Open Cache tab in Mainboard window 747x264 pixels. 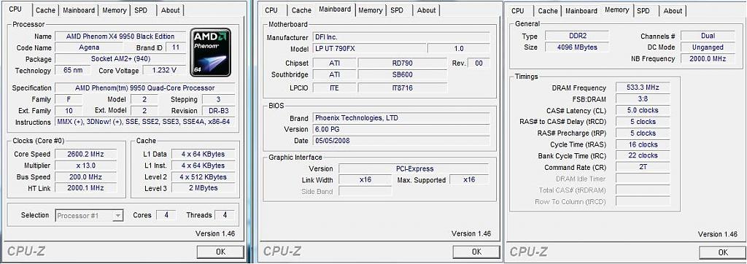301,10
